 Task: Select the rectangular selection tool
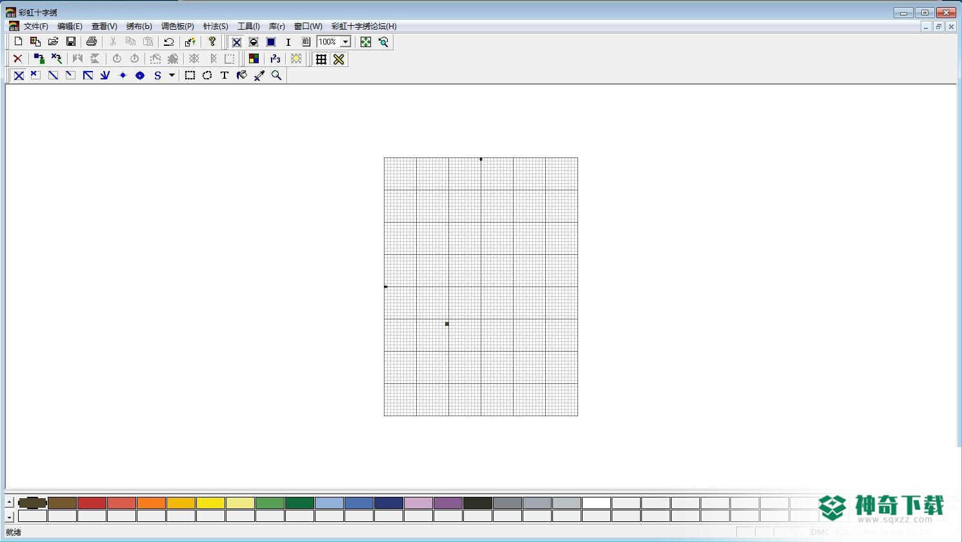(190, 75)
